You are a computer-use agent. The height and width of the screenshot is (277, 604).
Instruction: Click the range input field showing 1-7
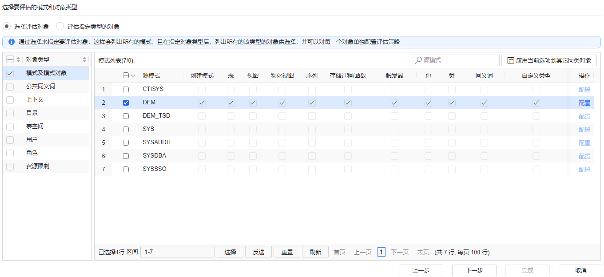point(178,252)
